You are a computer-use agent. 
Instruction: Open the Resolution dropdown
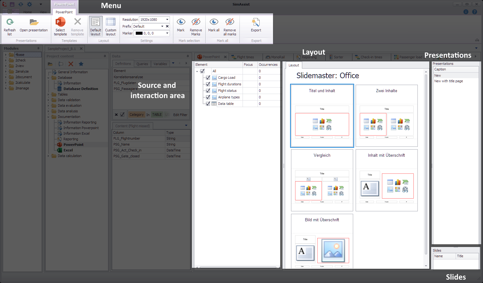coord(167,20)
